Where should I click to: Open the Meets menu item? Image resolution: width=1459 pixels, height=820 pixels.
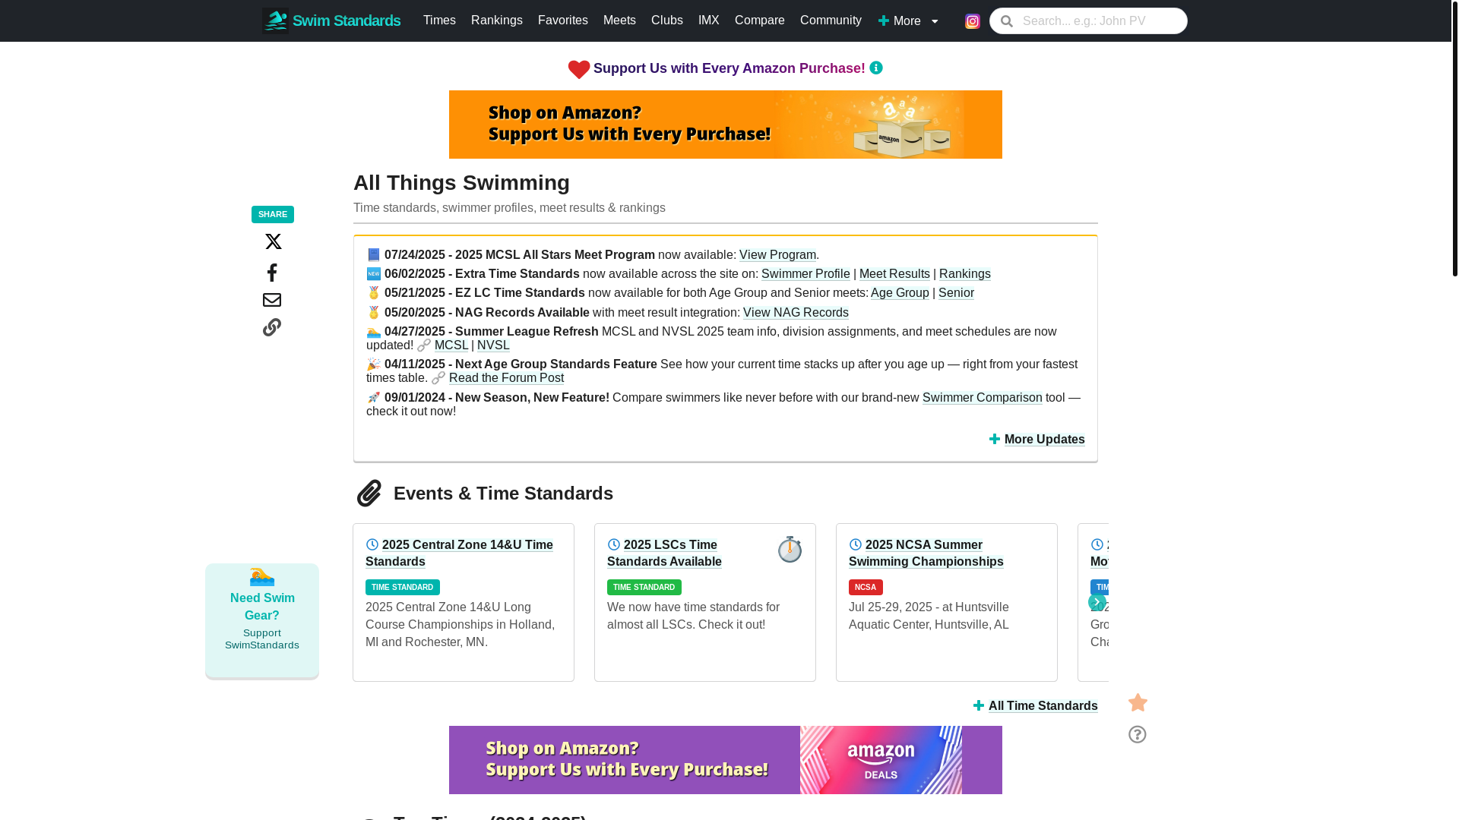(619, 20)
